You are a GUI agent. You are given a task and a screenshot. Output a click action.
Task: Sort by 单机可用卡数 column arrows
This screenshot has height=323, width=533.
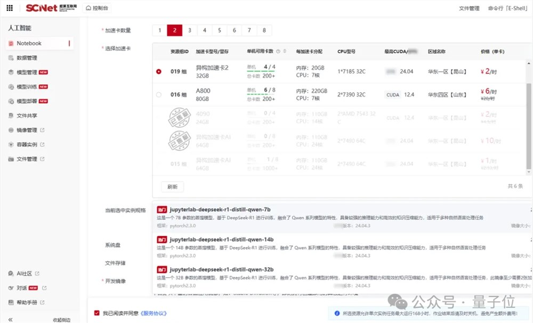pyautogui.click(x=285, y=51)
